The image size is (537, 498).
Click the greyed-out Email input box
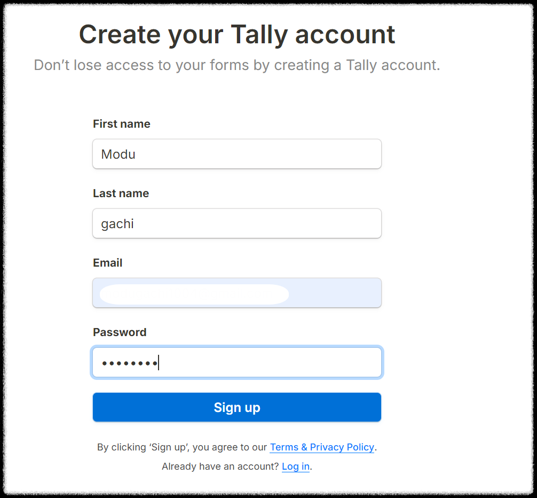coord(237,293)
